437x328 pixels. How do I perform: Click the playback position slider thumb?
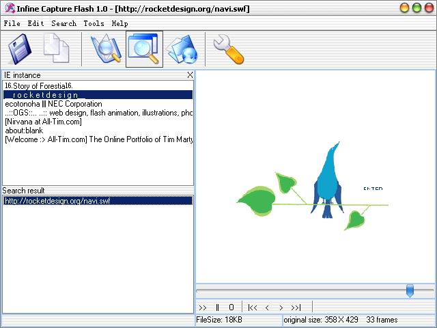[x=410, y=291]
